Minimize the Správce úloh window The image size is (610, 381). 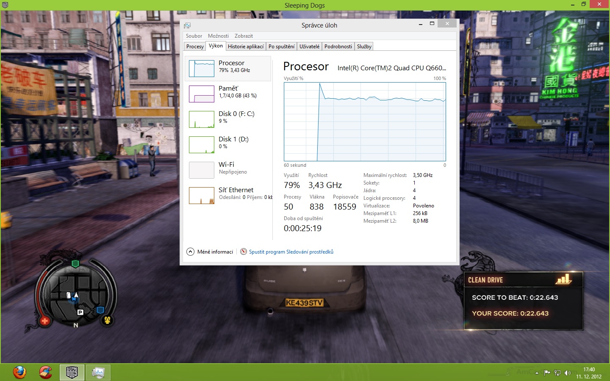pyautogui.click(x=421, y=24)
